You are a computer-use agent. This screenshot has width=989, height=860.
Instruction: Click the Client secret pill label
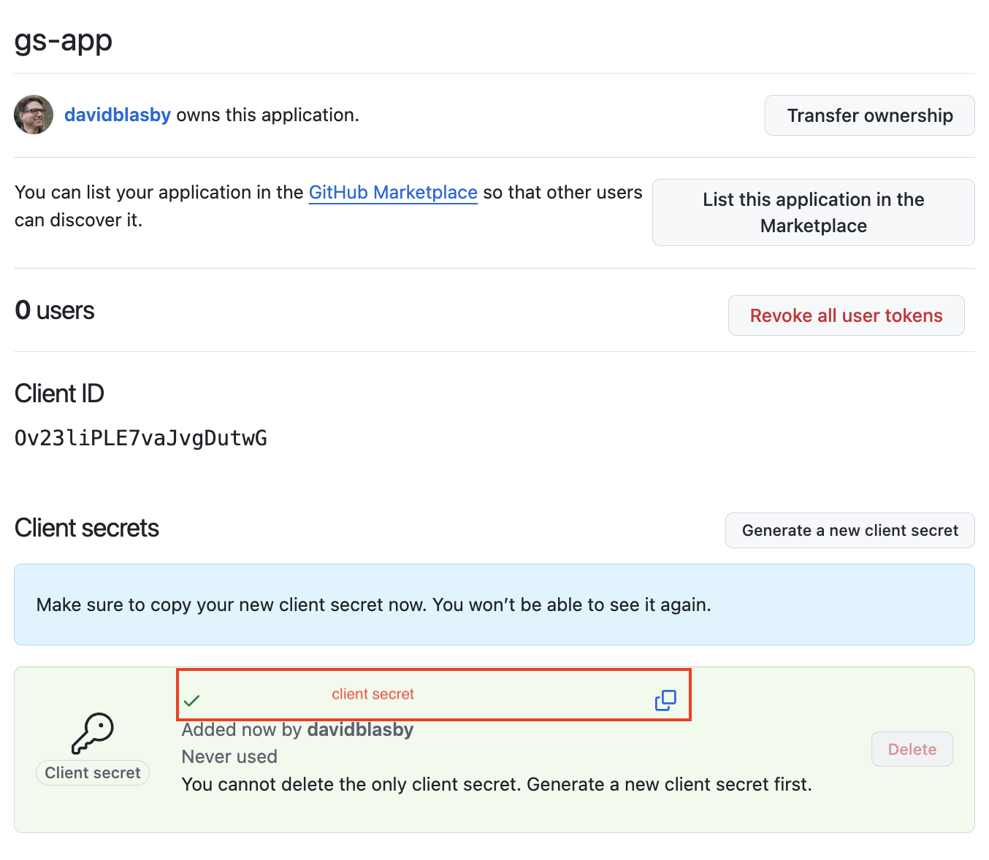(x=92, y=772)
